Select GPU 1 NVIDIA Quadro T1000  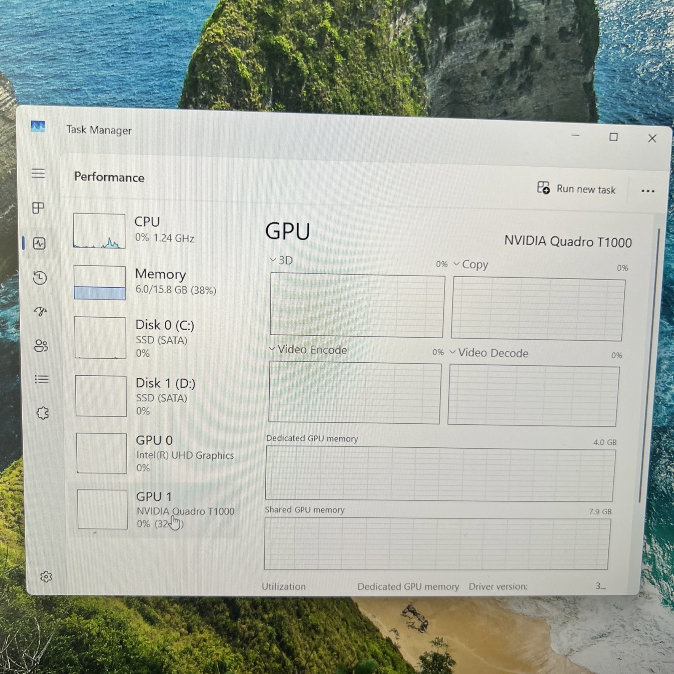pos(154,510)
